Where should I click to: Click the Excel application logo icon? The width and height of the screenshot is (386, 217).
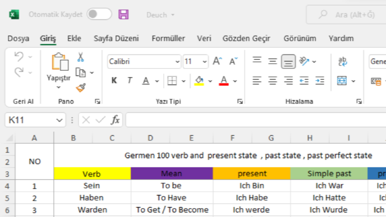point(14,15)
